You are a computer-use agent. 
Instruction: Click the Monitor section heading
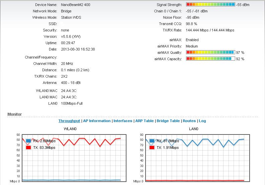pyautogui.click(x=14, y=114)
